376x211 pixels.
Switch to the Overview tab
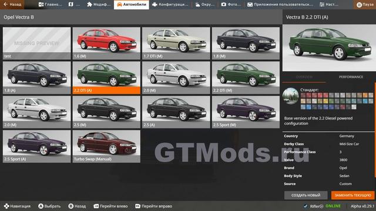coord(304,77)
